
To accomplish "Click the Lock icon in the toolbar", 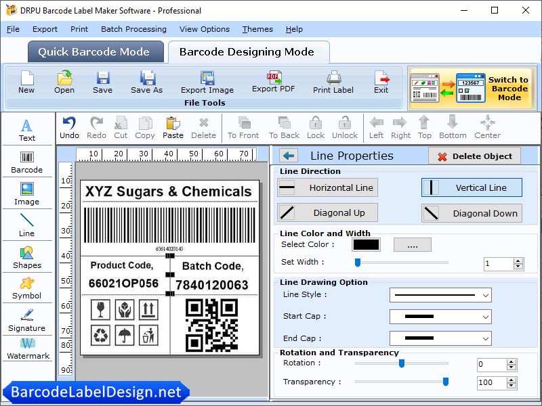I will point(316,127).
